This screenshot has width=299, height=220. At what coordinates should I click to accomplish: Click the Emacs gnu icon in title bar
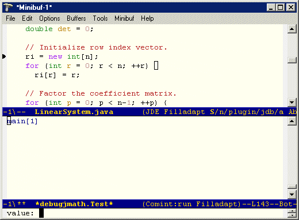point(8,7)
